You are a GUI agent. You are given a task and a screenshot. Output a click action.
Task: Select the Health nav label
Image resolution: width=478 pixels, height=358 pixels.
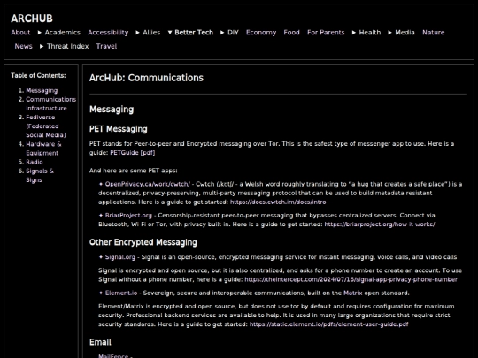pyautogui.click(x=370, y=33)
